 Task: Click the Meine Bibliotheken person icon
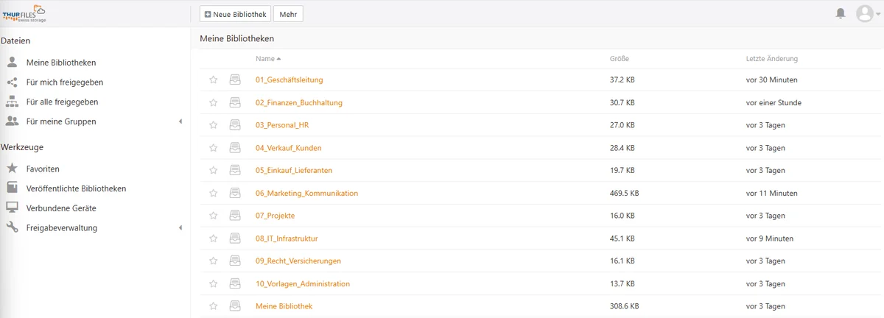[12, 63]
